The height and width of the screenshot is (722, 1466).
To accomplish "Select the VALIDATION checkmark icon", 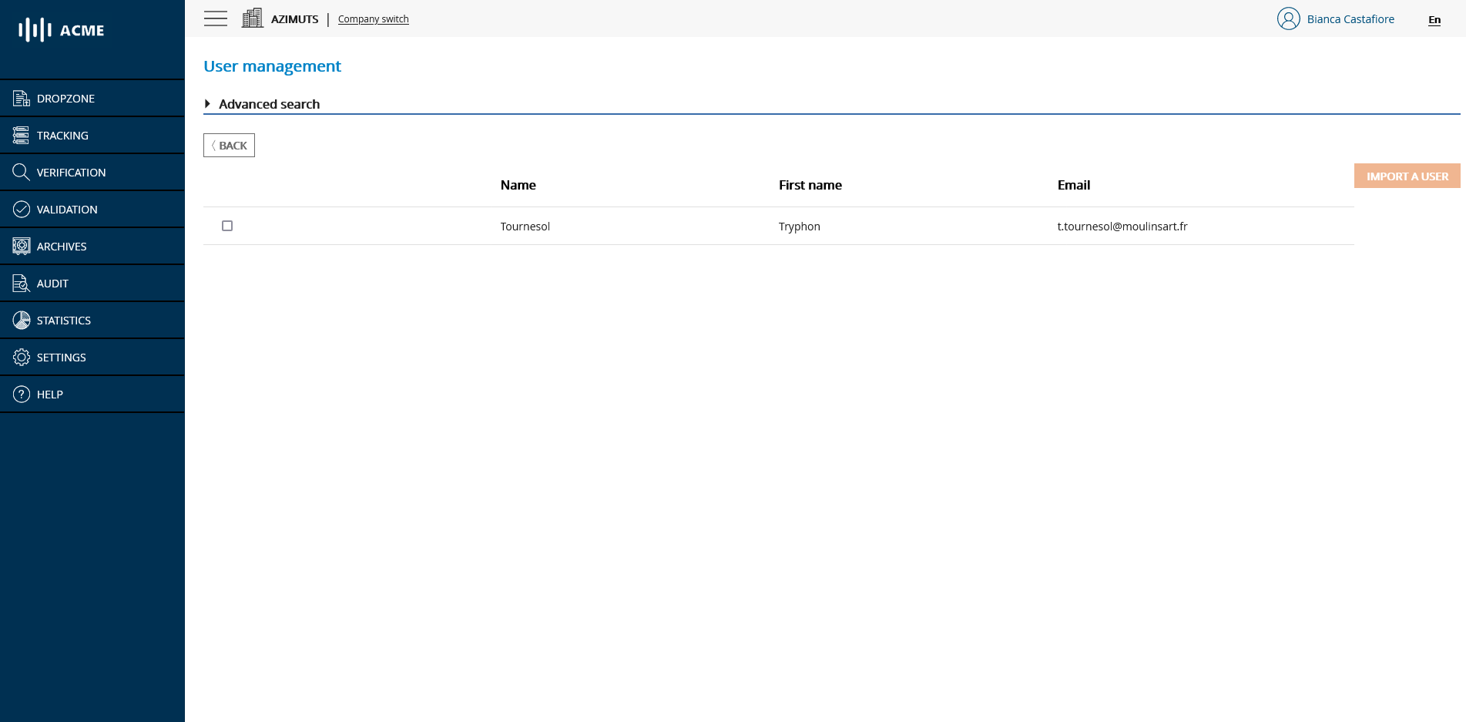I will pyautogui.click(x=20, y=208).
